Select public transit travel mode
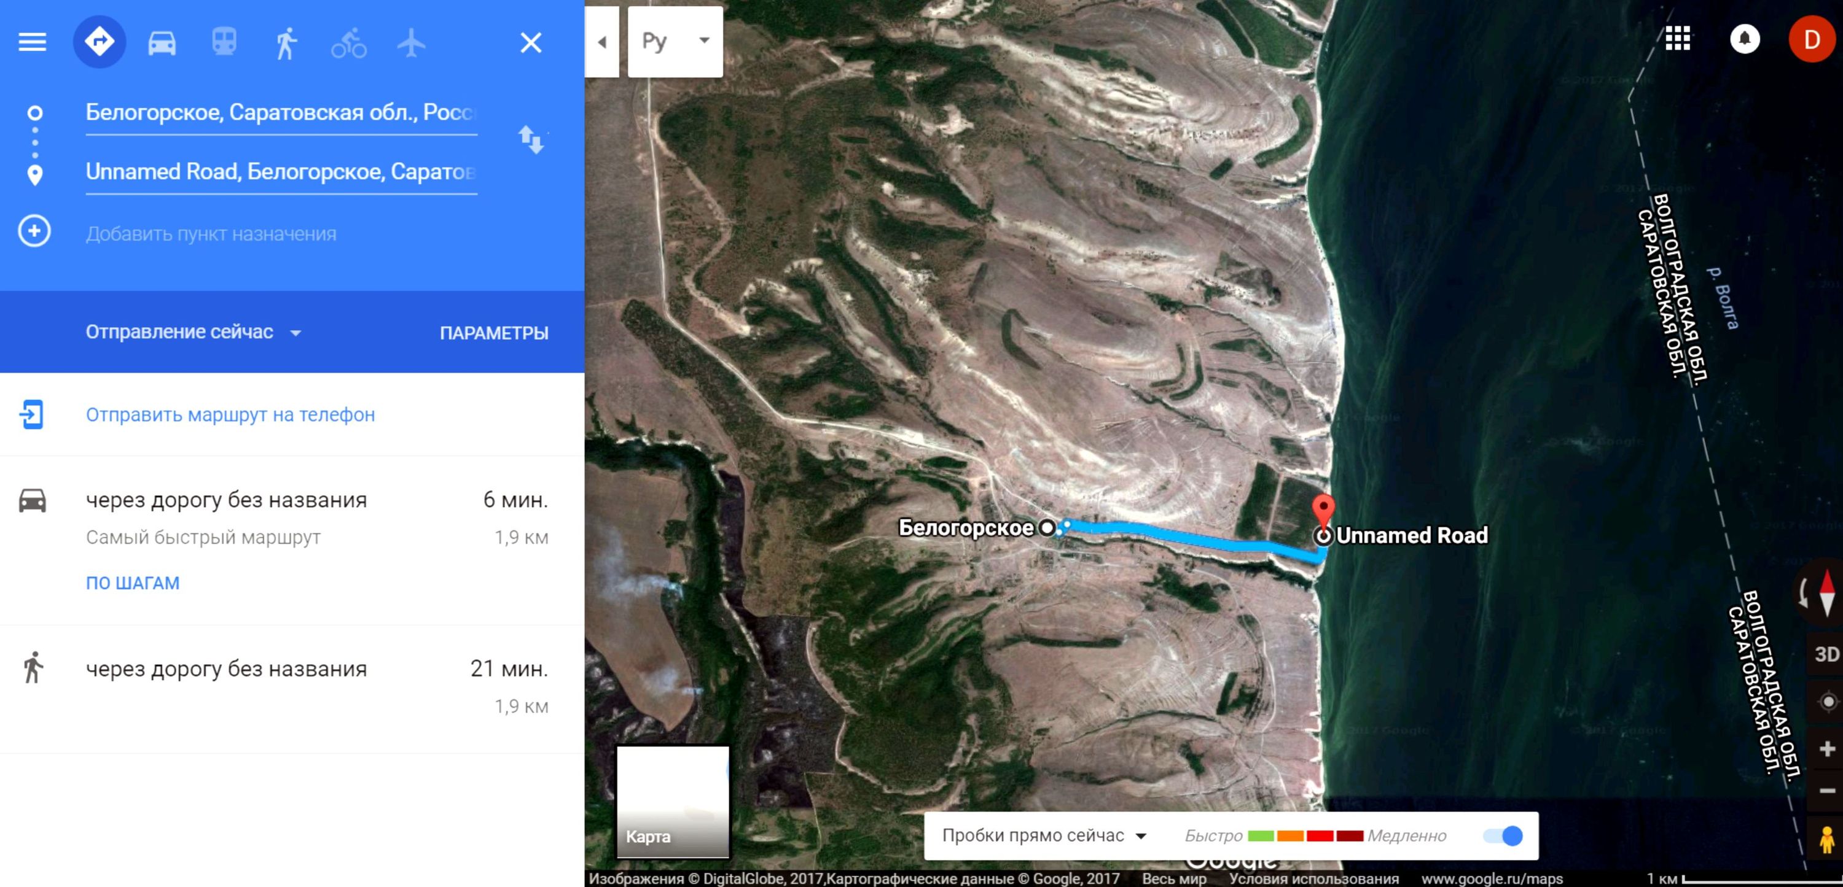Viewport: 1843px width, 887px height. (x=224, y=42)
